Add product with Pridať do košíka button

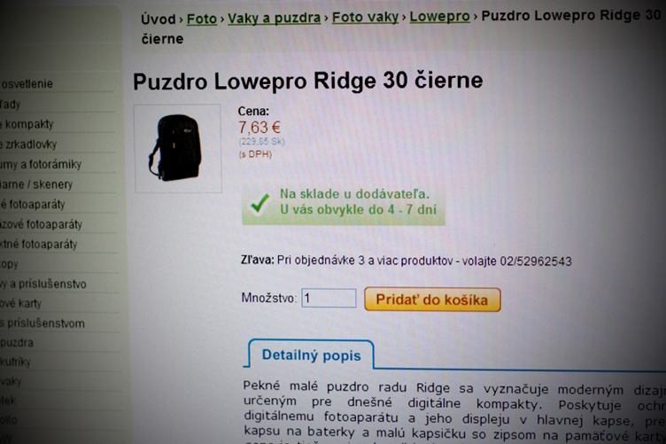(x=432, y=300)
